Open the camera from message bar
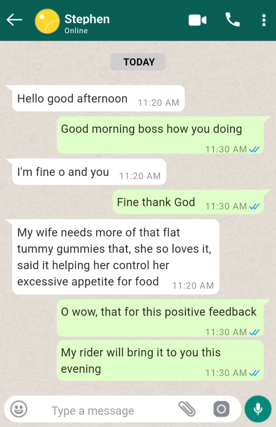Viewport: 276px width, 427px height. pos(222,409)
